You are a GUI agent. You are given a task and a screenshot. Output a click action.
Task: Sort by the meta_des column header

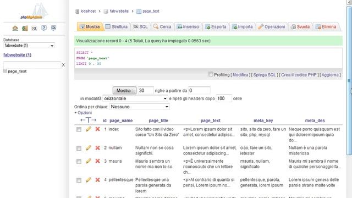315,120
